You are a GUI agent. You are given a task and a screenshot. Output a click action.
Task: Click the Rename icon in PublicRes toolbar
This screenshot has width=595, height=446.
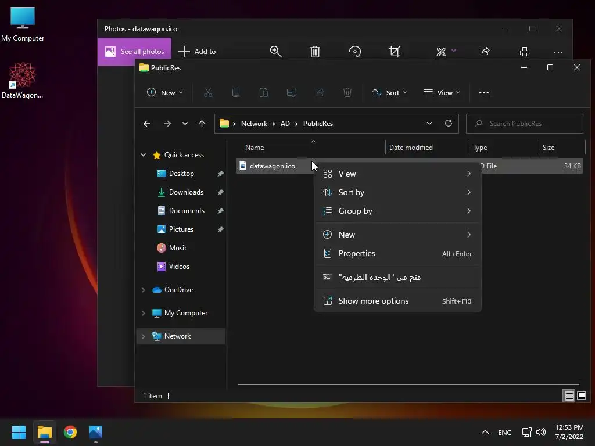292,92
